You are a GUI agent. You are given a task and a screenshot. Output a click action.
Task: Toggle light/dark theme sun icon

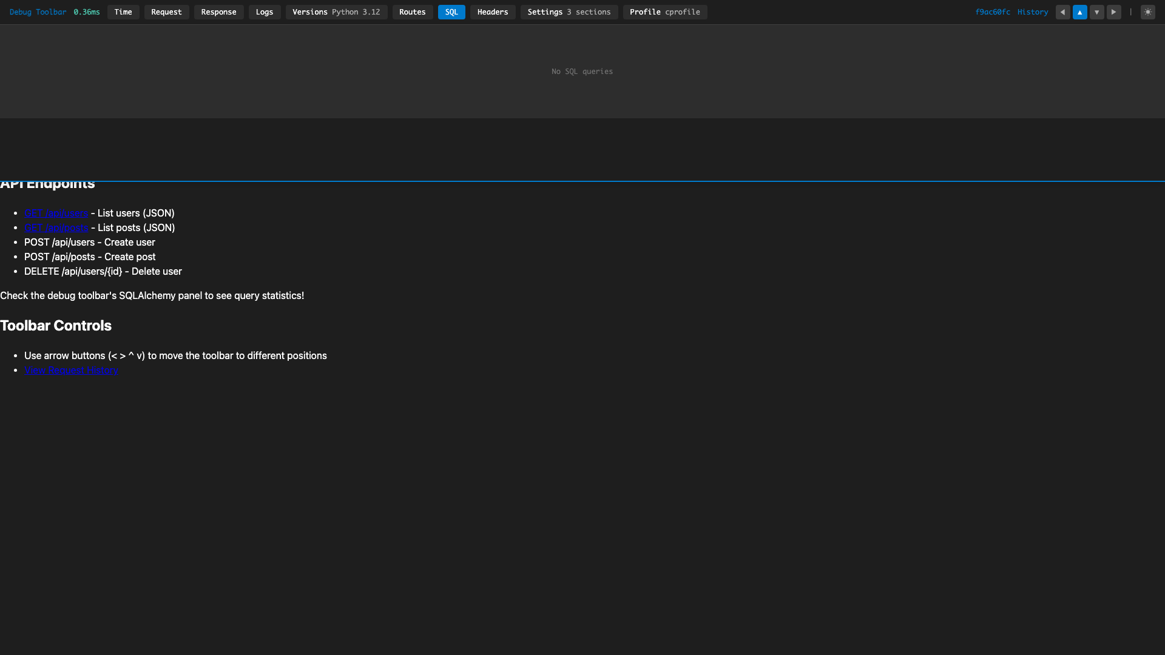[x=1147, y=12]
